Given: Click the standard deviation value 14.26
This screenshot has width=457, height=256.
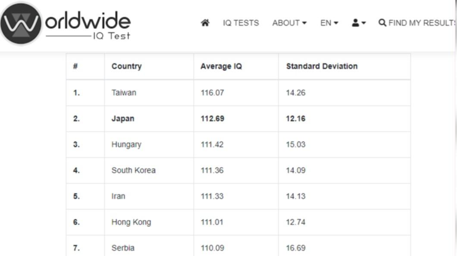Looking at the screenshot, I should tap(296, 93).
